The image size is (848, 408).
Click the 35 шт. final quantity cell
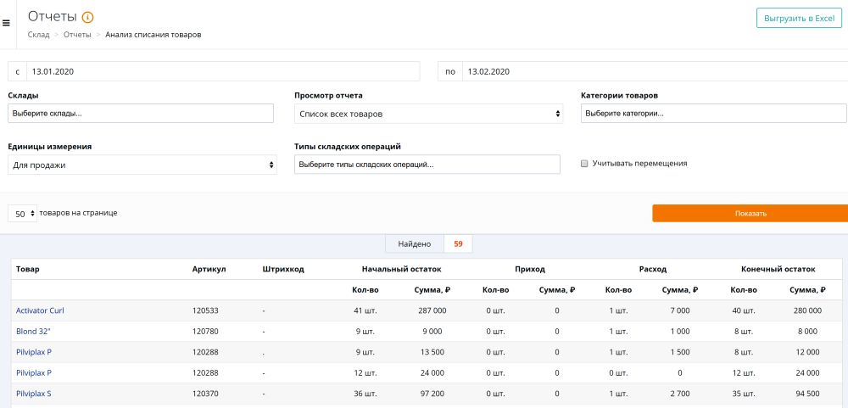point(744,394)
